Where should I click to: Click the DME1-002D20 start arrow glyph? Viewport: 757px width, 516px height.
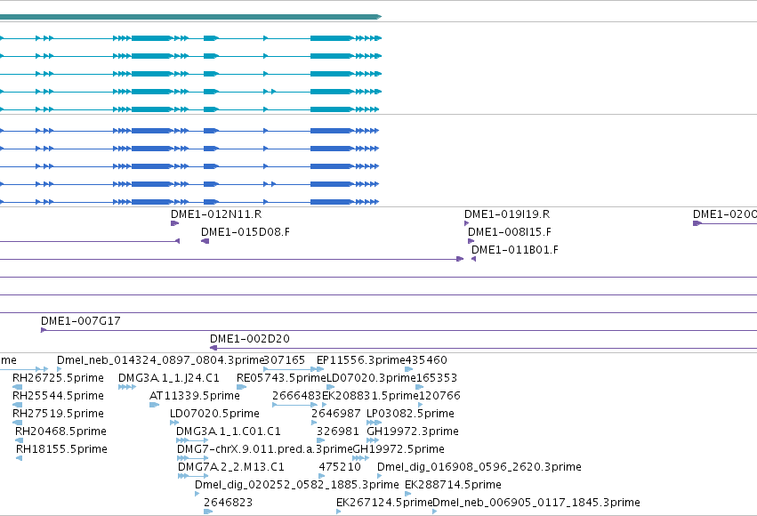(213, 348)
